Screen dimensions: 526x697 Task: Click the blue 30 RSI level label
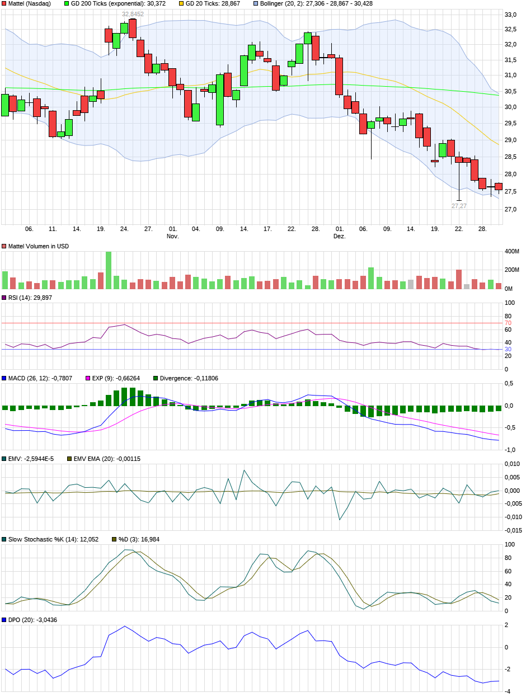coord(508,350)
